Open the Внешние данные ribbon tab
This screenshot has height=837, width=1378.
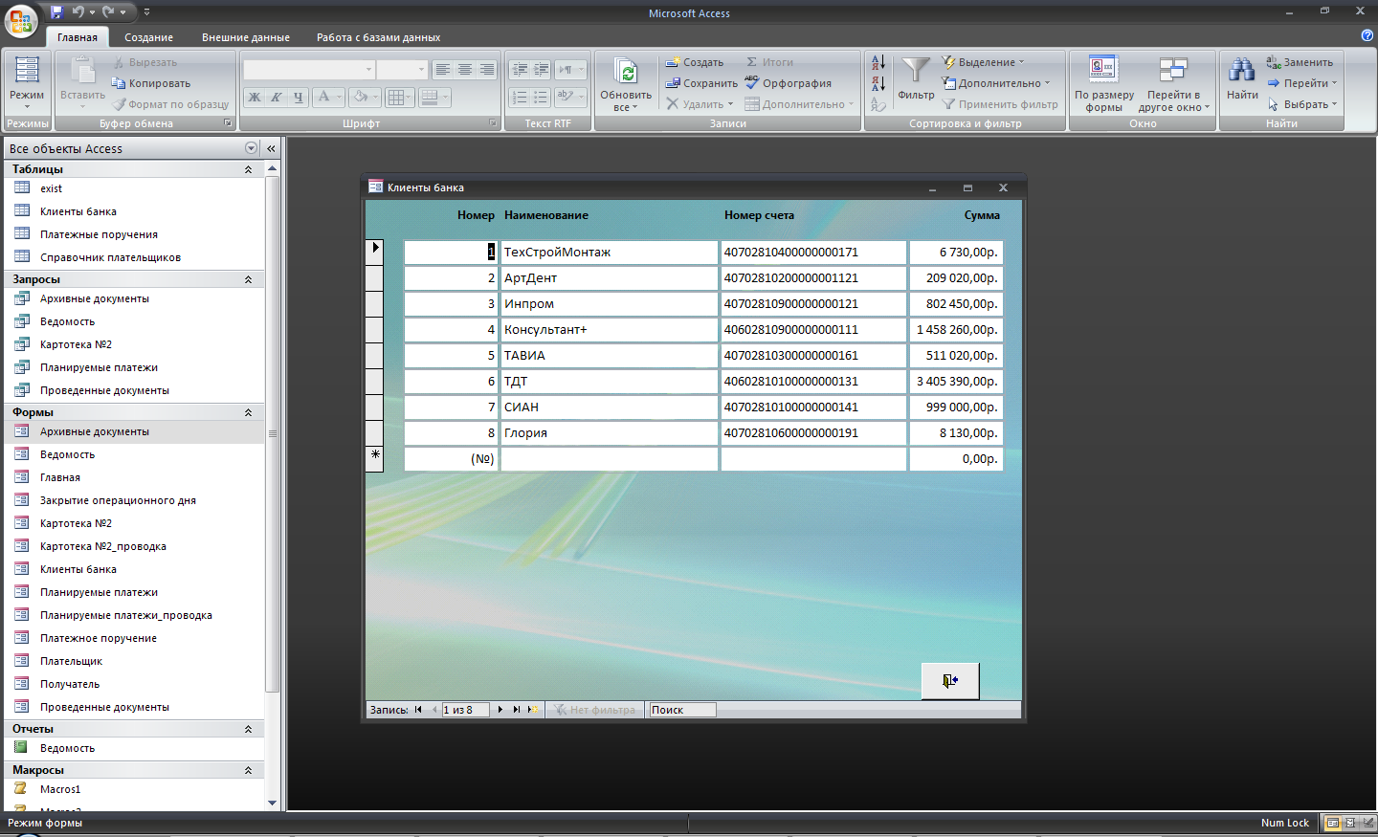pyautogui.click(x=246, y=37)
